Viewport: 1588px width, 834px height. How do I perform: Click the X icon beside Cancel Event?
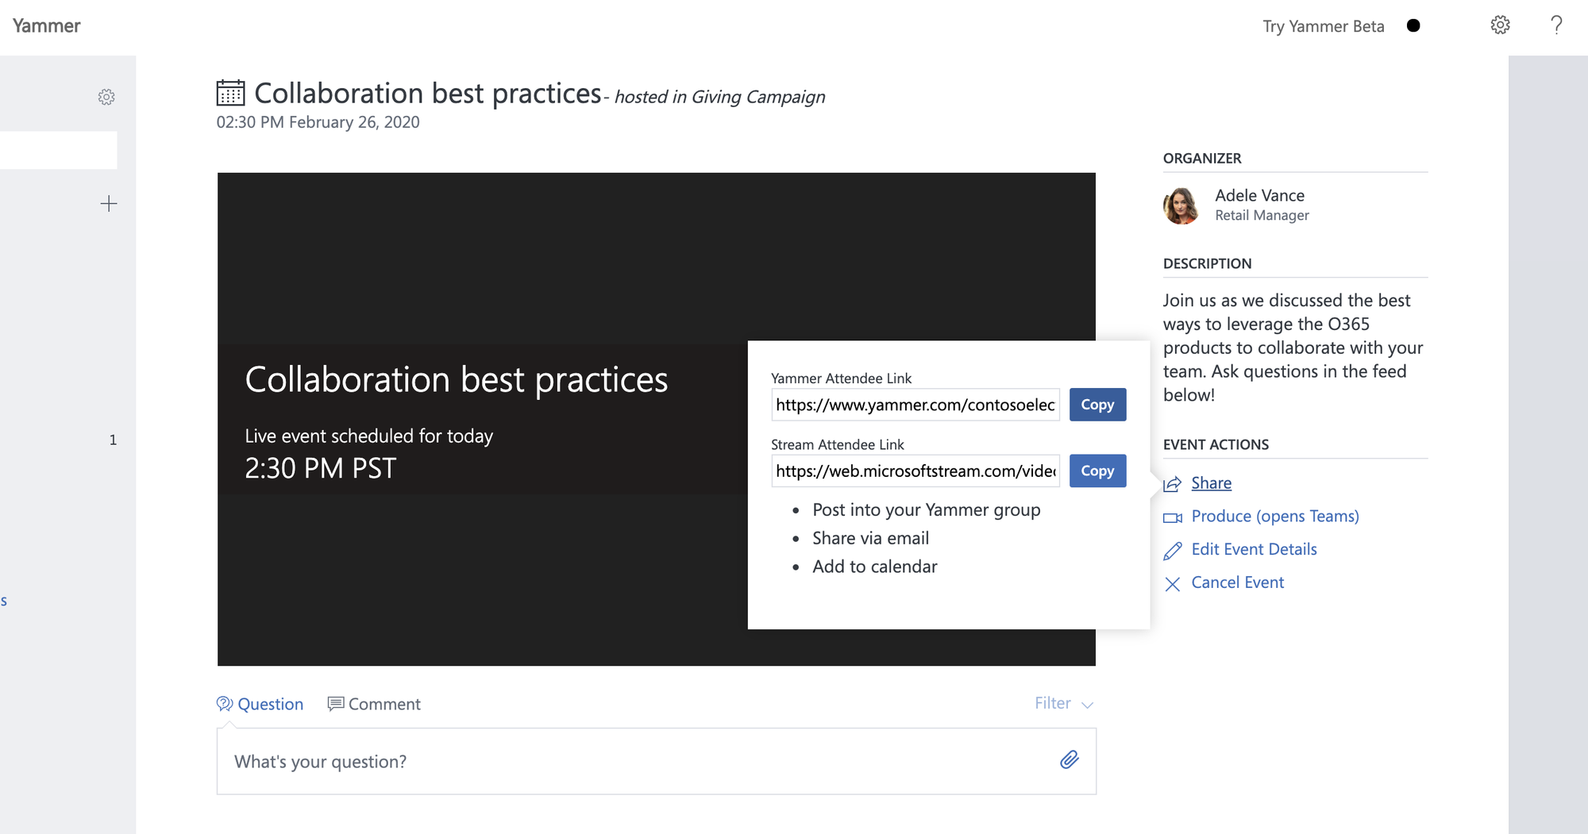(x=1173, y=584)
